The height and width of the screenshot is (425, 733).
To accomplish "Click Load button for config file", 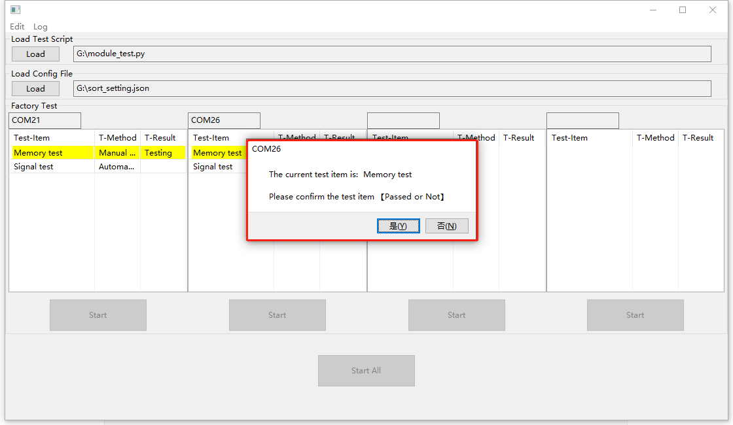I will pyautogui.click(x=35, y=89).
